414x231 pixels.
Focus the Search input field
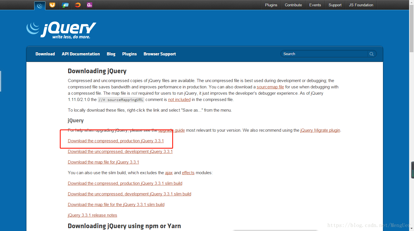324,54
